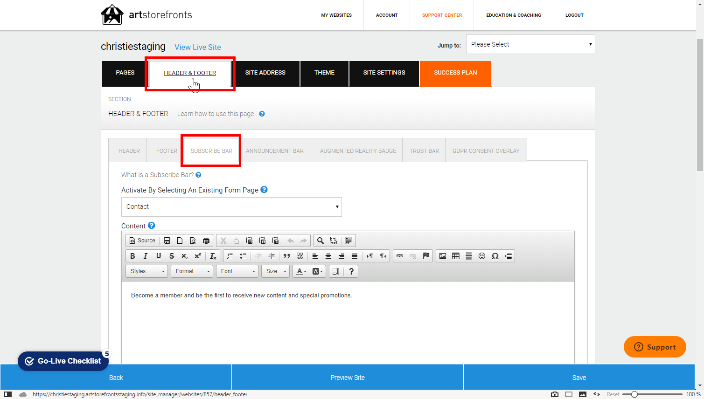Screen dimensions: 704x399
Task: Toggle underline formatting
Action: (159, 256)
